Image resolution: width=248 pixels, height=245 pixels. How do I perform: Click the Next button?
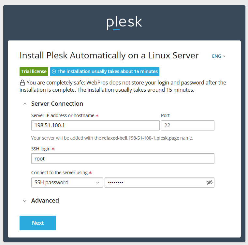38,223
